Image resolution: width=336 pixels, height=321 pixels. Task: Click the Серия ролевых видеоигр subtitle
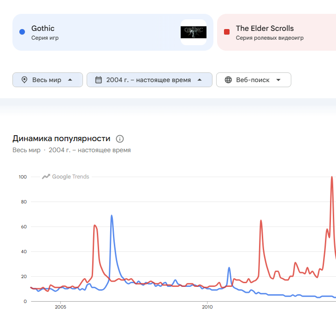pos(270,38)
